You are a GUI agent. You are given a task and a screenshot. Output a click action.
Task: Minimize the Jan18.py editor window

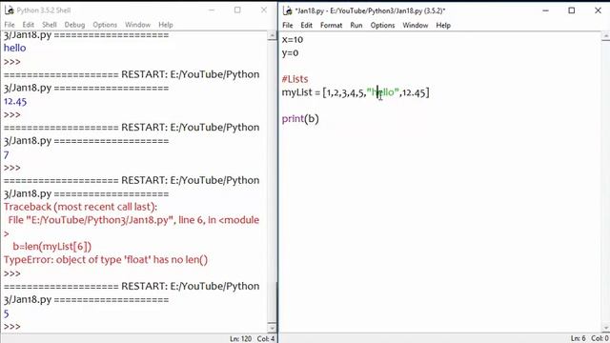coord(545,10)
